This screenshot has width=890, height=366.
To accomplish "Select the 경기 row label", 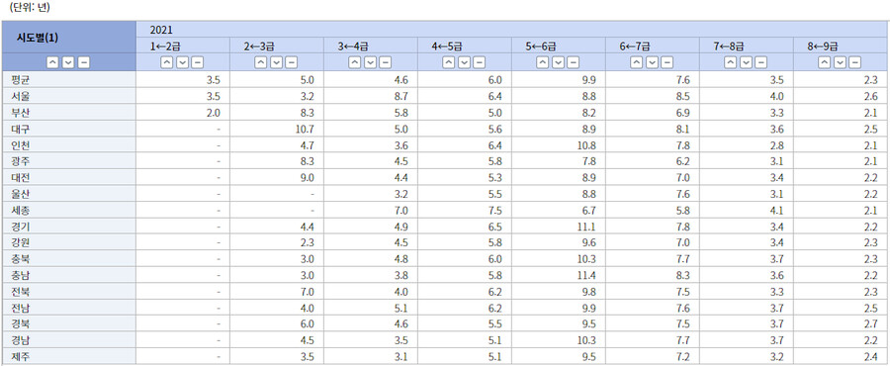I will [20, 227].
